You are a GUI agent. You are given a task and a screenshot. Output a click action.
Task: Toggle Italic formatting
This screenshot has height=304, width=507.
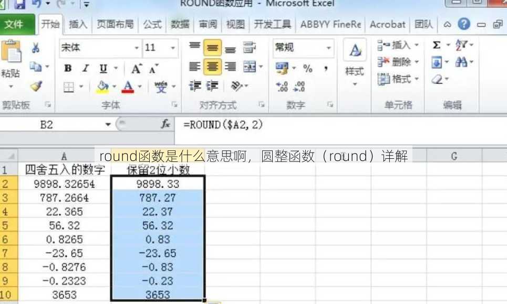pos(85,68)
